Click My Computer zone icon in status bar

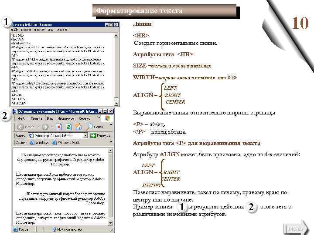tap(54, 229)
